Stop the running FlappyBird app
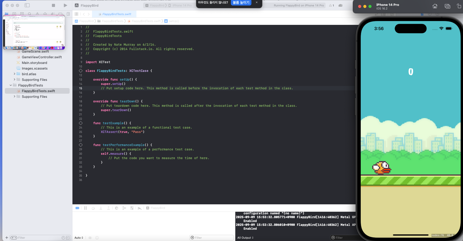The width and height of the screenshot is (463, 241). coord(53,5)
